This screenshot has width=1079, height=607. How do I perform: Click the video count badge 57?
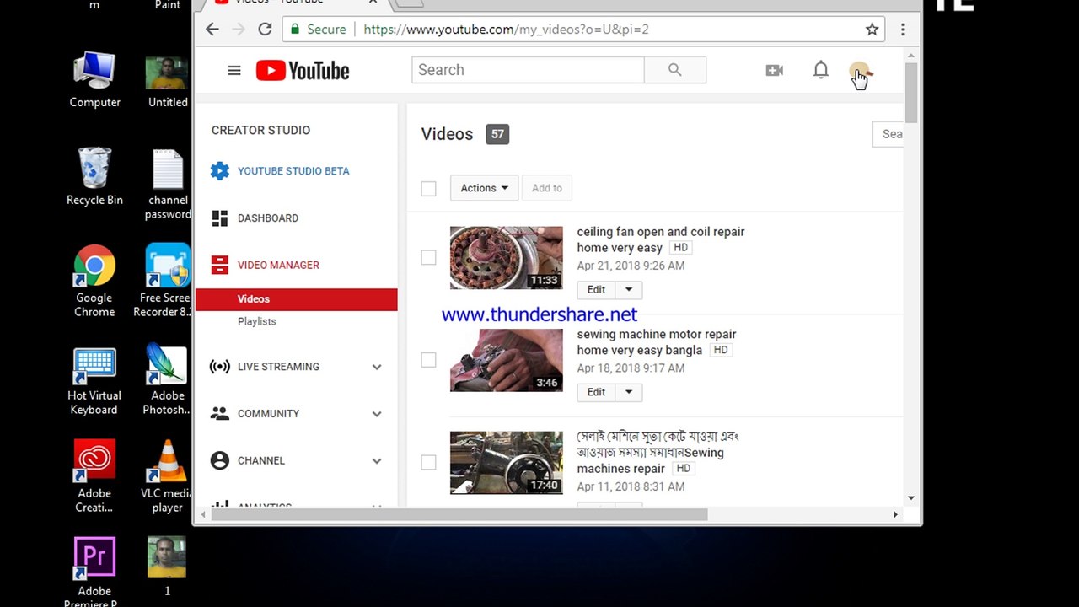click(x=497, y=134)
